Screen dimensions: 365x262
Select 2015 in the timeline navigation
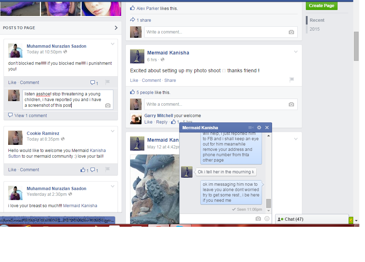click(315, 29)
